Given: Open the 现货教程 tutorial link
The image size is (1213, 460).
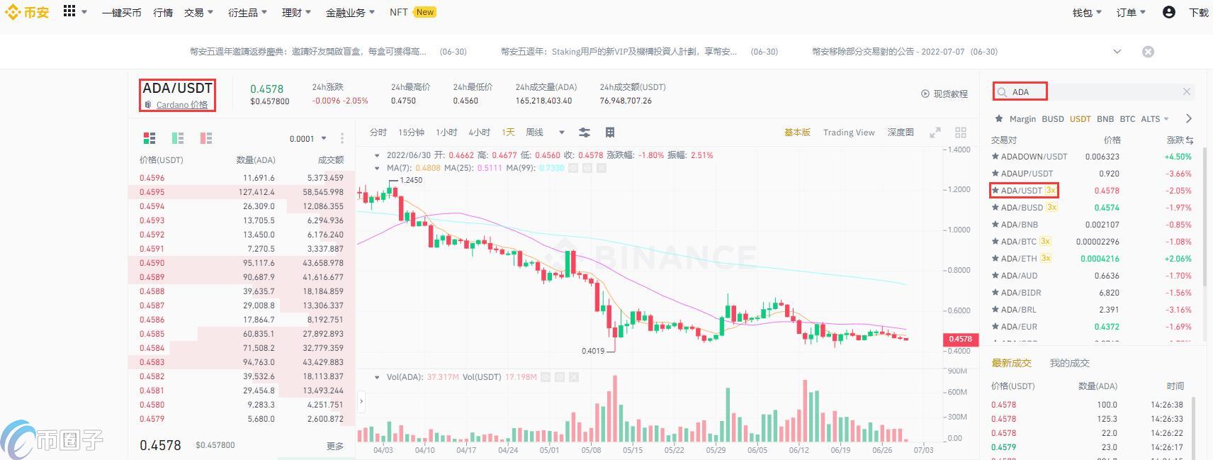Looking at the screenshot, I should click(x=944, y=94).
